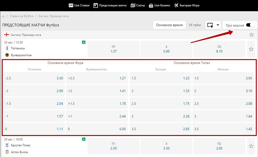Select total Больше 2.5 at 1.75
This screenshot has width=258, height=157.
161,104
